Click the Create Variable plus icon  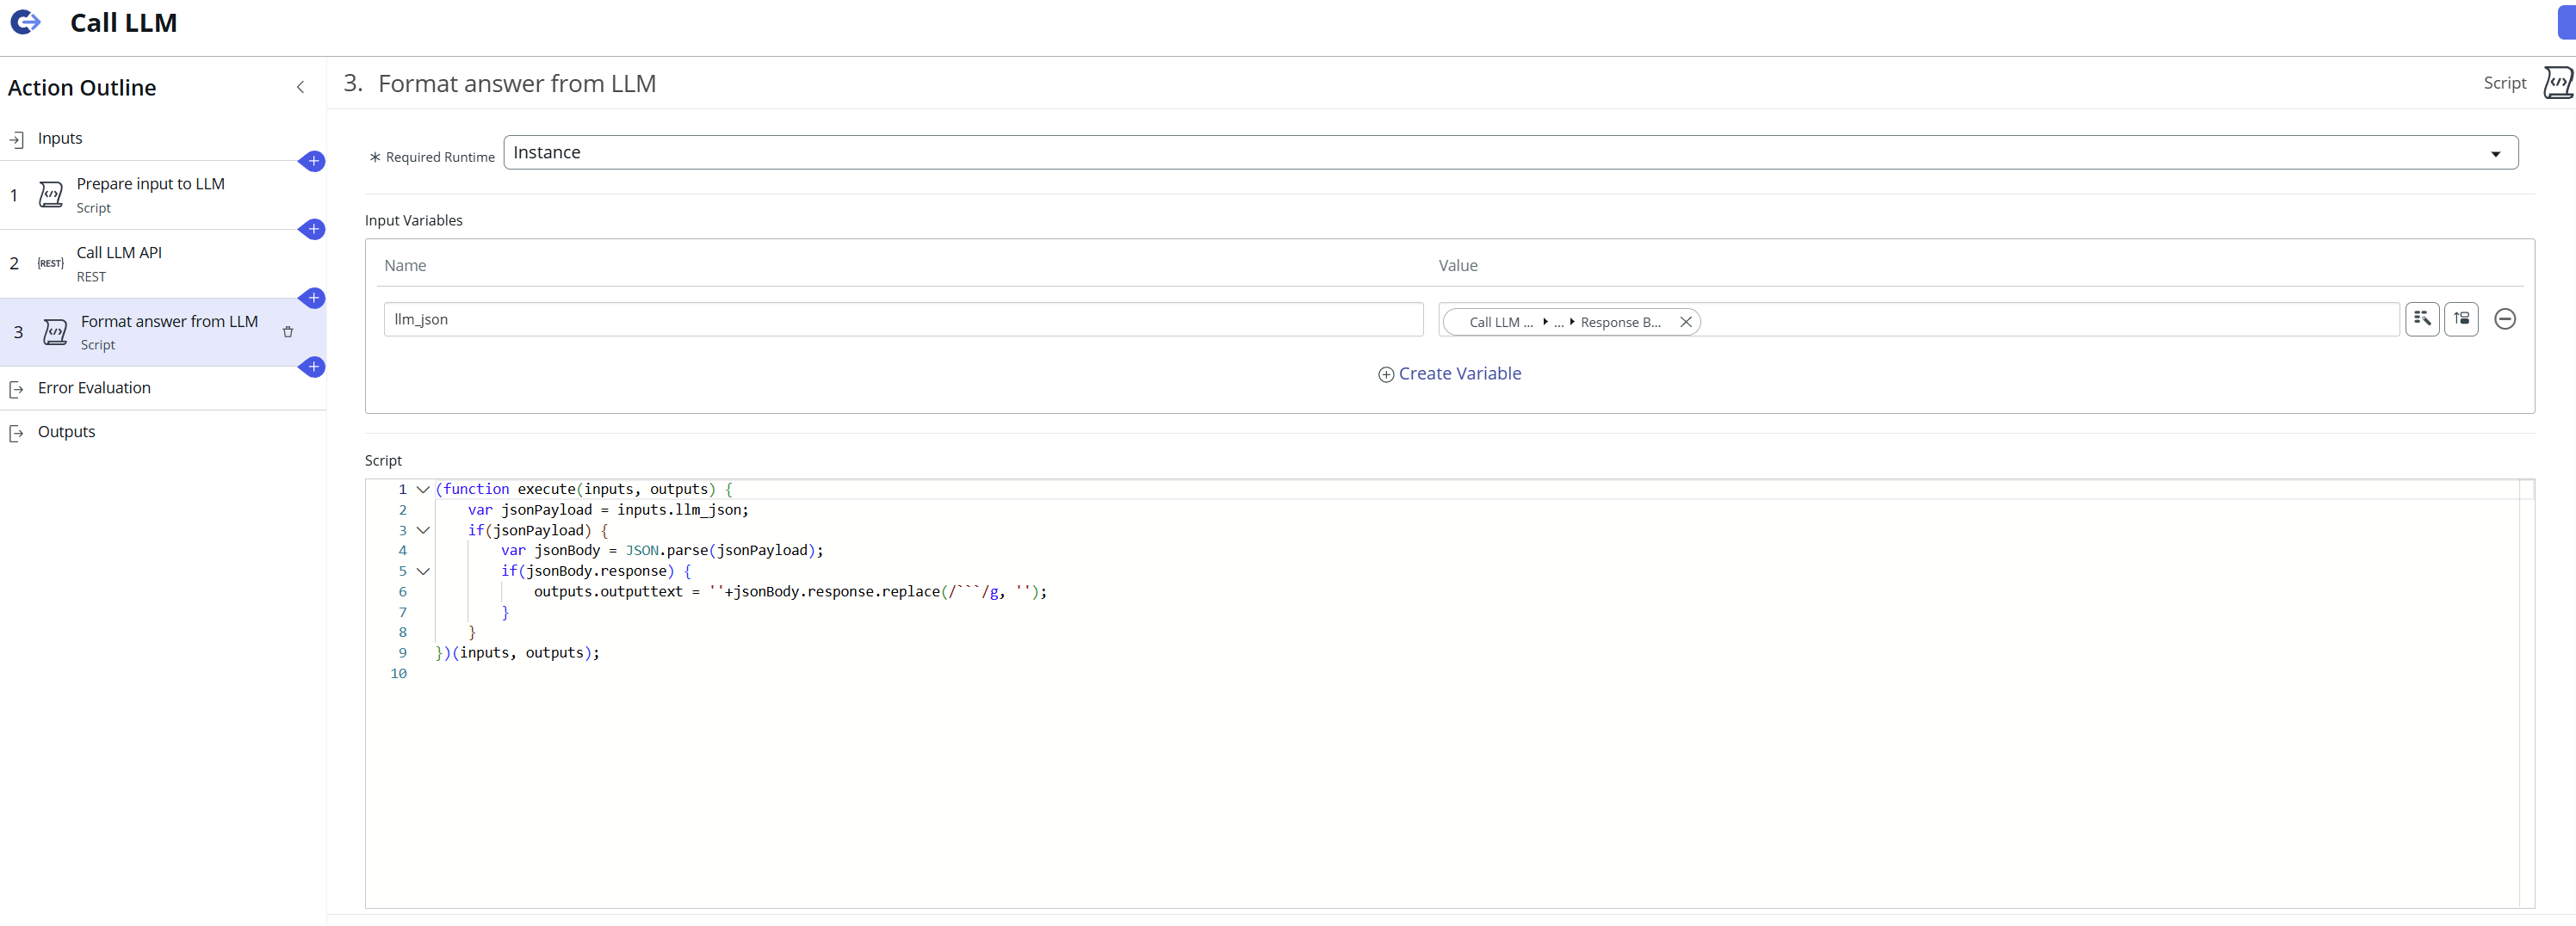[1385, 375]
